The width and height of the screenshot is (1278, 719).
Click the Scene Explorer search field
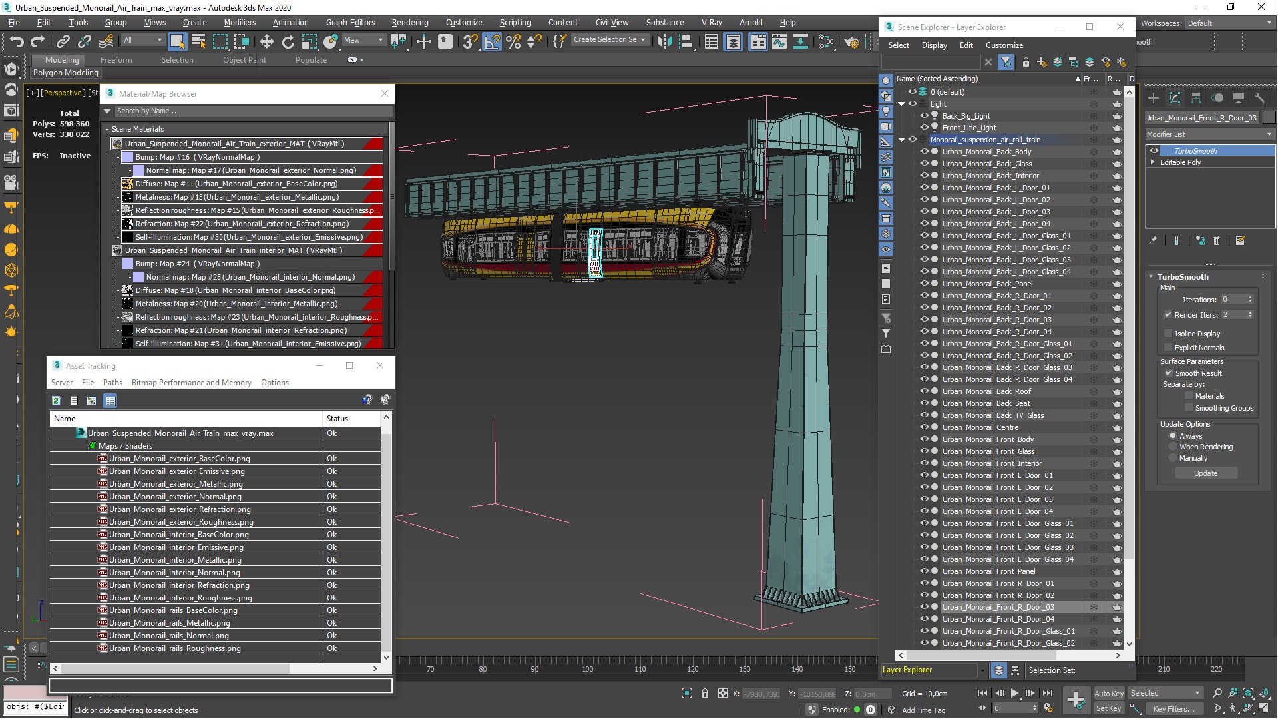[x=931, y=62]
